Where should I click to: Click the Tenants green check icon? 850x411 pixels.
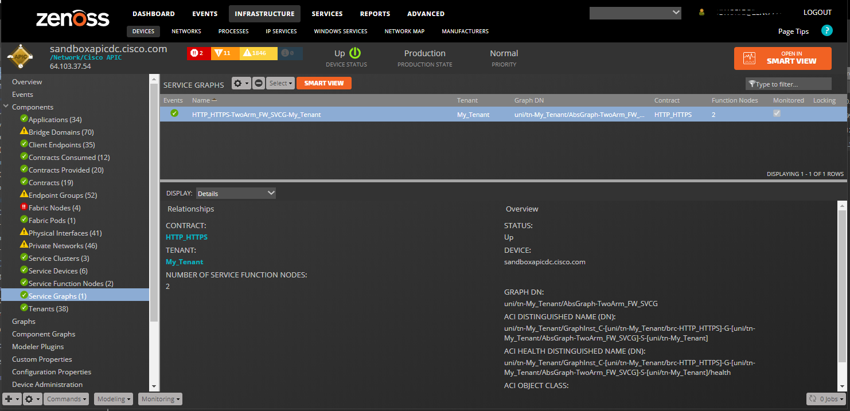(24, 308)
